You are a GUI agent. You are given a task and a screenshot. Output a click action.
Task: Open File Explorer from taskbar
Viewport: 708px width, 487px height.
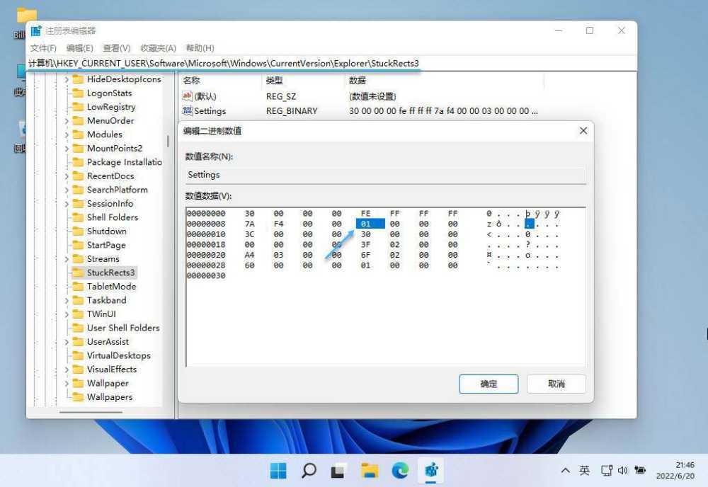pyautogui.click(x=369, y=470)
